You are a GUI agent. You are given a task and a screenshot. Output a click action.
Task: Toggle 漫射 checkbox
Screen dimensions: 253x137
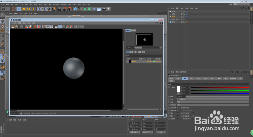(178, 113)
